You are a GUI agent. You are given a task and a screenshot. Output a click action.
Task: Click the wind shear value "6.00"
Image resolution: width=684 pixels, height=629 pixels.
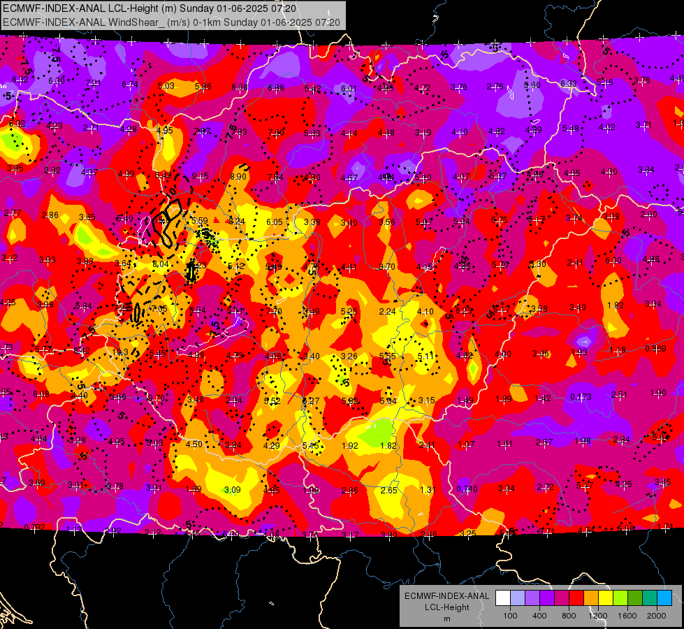point(613,260)
